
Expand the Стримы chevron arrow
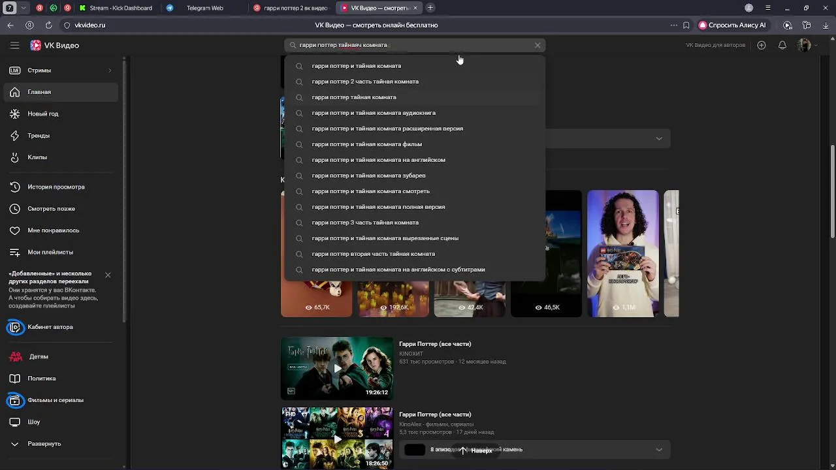point(110,70)
